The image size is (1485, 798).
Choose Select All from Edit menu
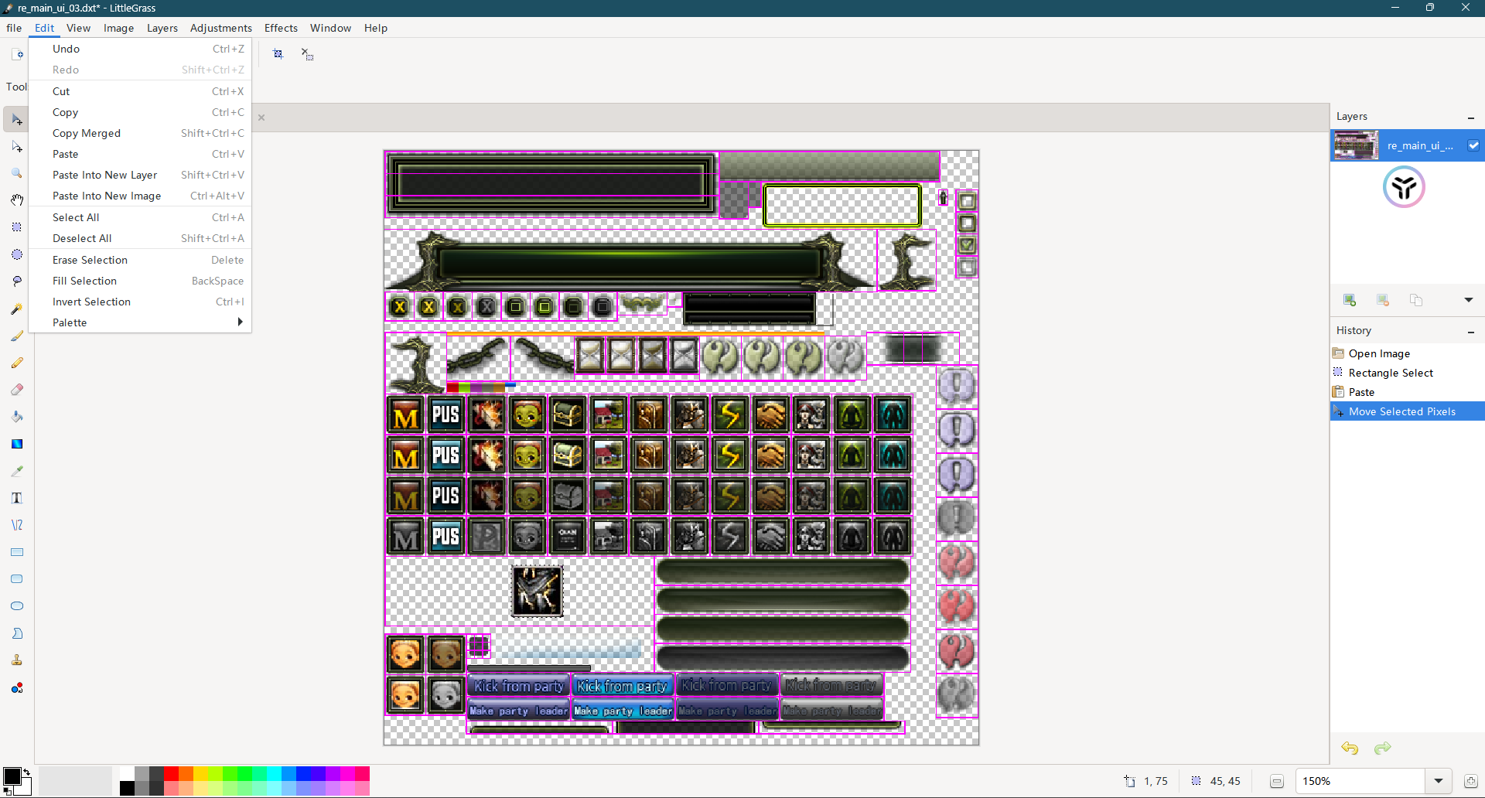[140, 217]
